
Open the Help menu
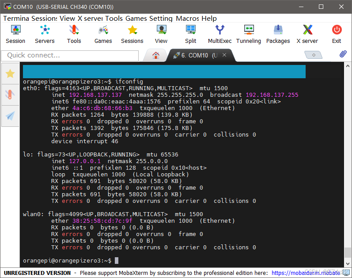(x=209, y=19)
